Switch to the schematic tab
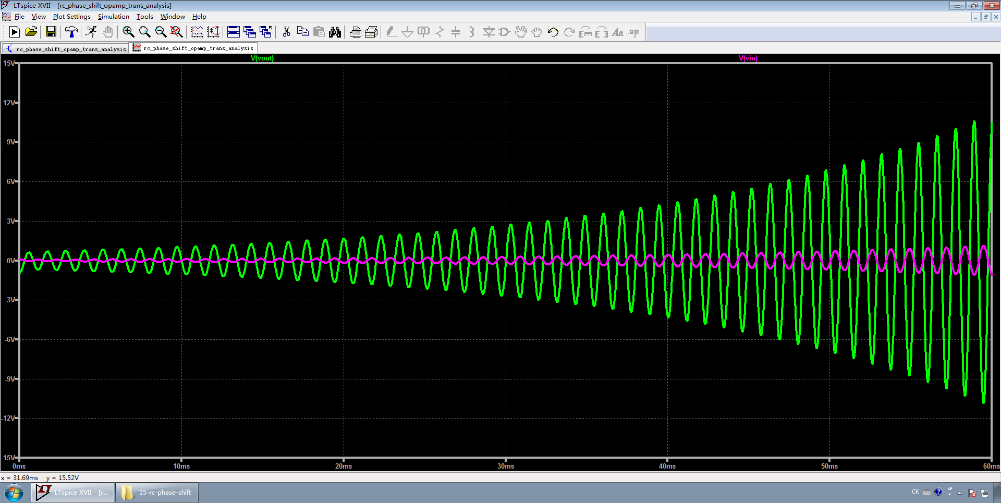Viewport: 1001px width, 503px height. point(66,48)
